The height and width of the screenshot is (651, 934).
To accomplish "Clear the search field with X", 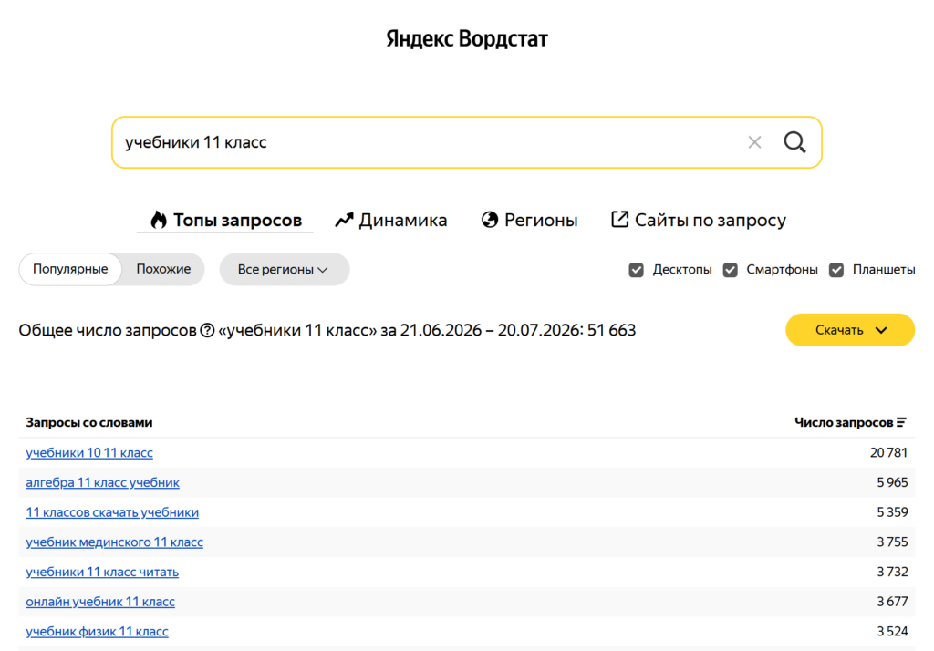I will click(754, 142).
